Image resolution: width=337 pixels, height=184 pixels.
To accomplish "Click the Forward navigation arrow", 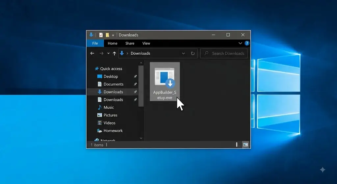I will tap(101, 53).
